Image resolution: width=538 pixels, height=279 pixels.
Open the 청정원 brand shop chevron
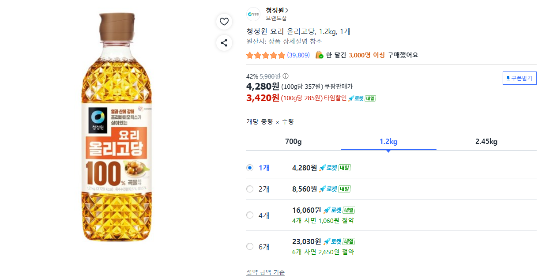[x=287, y=10]
